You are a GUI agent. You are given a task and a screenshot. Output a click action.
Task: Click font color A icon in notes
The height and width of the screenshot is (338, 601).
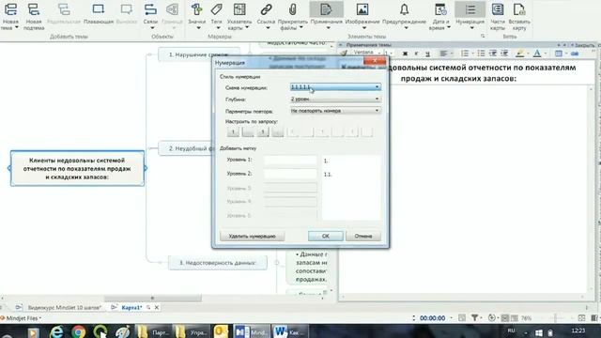(x=537, y=54)
